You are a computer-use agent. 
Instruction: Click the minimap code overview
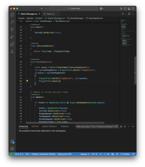127,33
